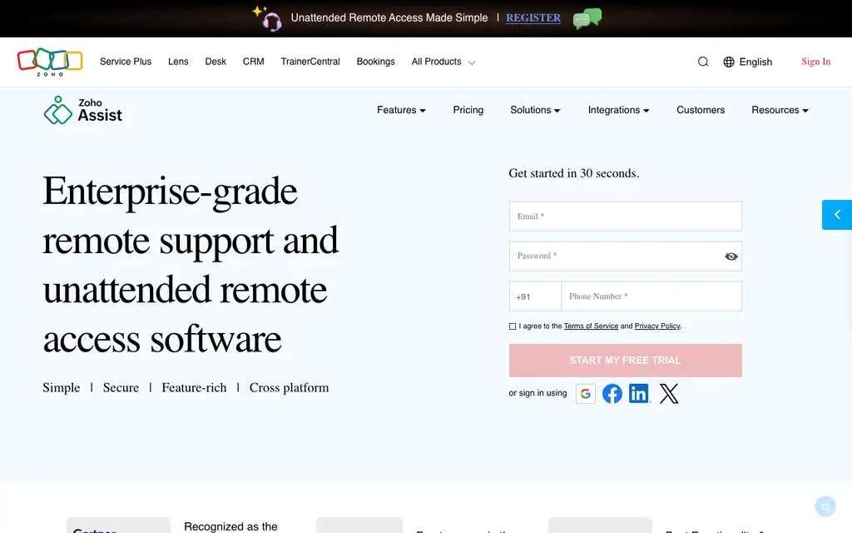The height and width of the screenshot is (533, 852).
Task: Open Service Plus in top navigation
Action: point(126,62)
